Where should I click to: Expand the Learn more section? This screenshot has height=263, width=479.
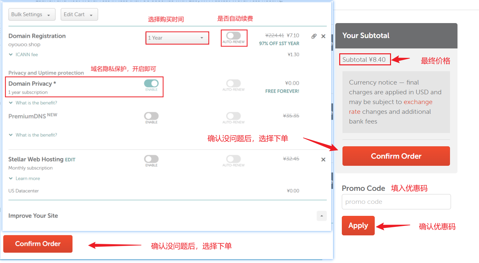pyautogui.click(x=24, y=178)
